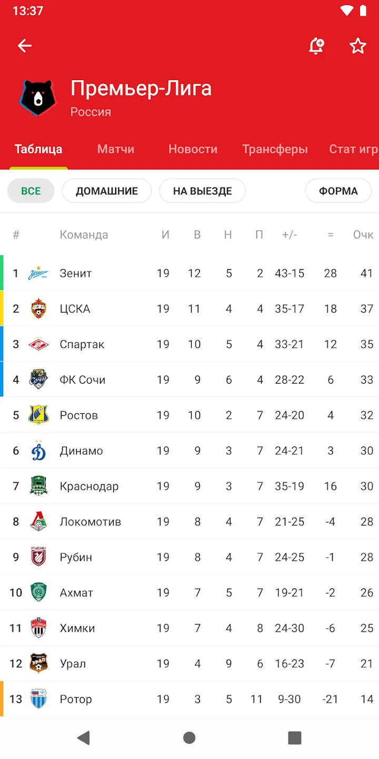Sort by the Очк points column header
The image size is (379, 759).
(363, 235)
